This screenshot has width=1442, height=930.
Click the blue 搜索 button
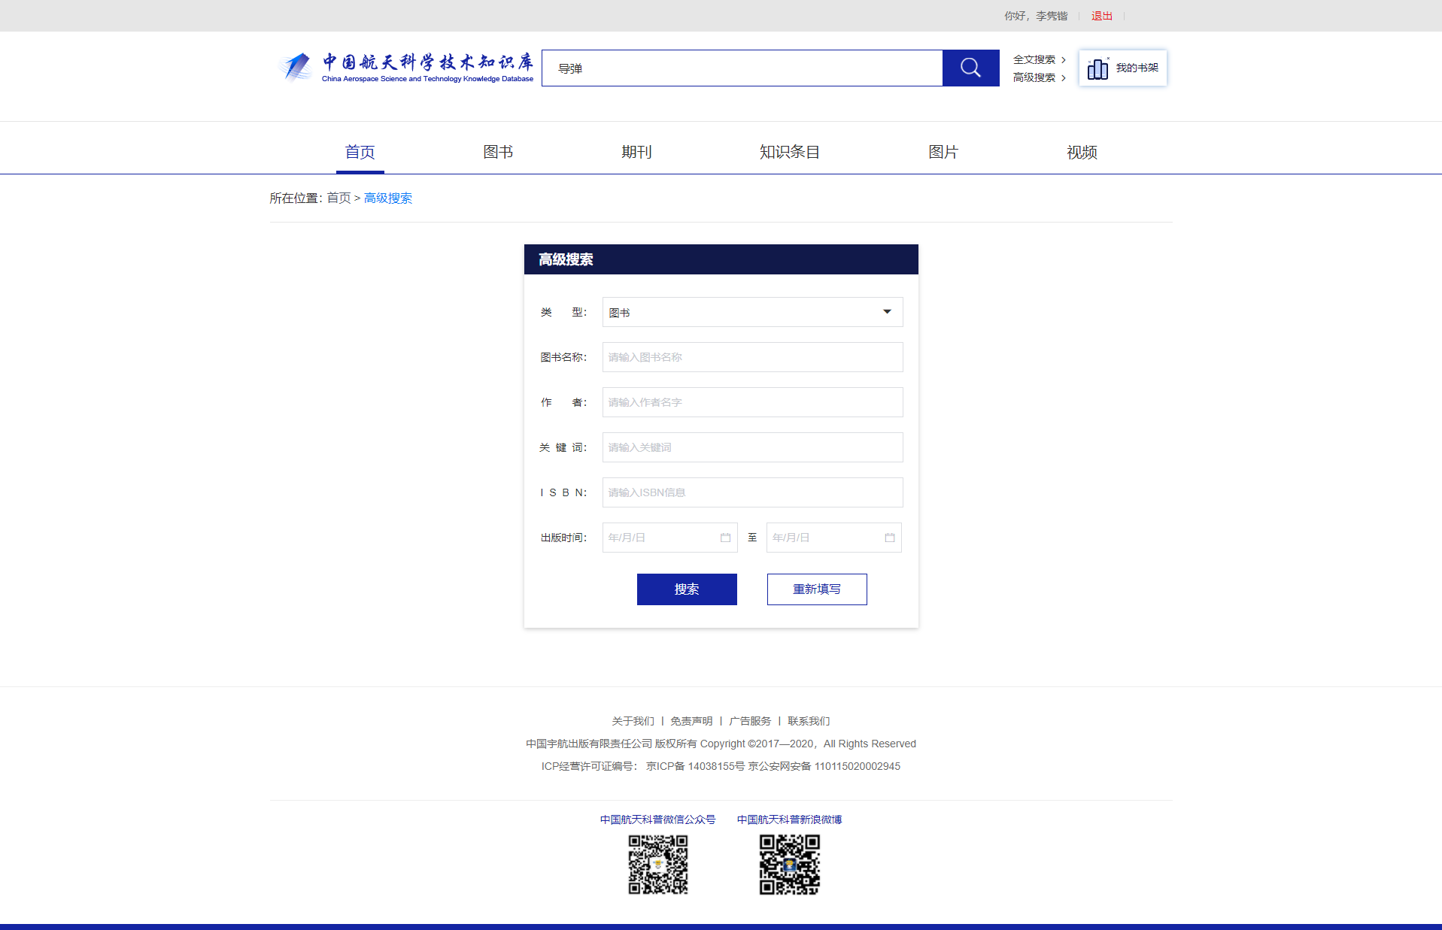point(687,589)
